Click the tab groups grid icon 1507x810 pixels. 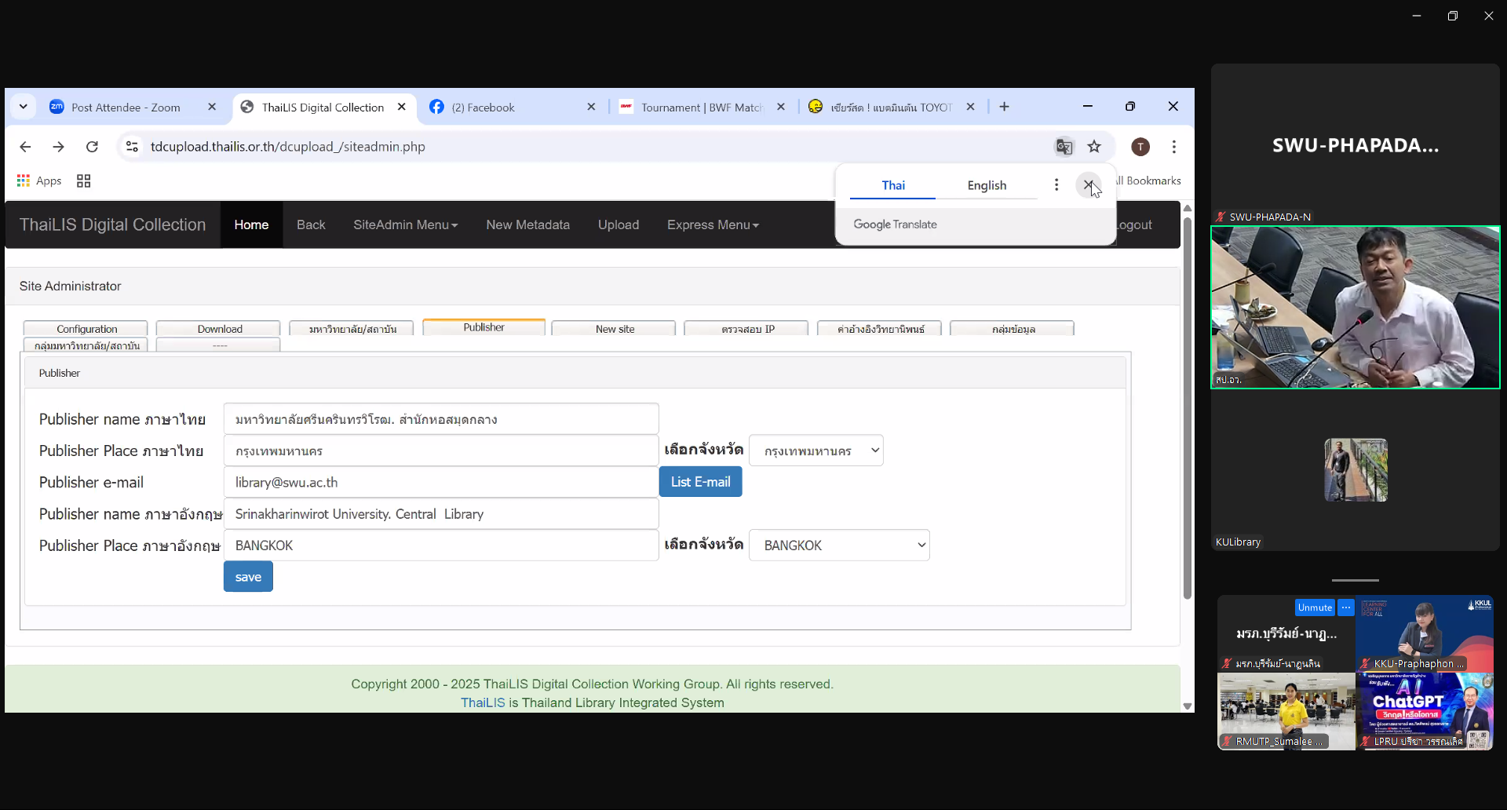coord(84,181)
